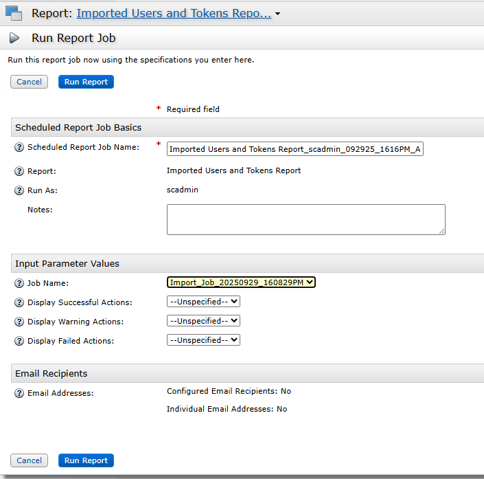Open Imported Users and Tokens Report link

174,13
